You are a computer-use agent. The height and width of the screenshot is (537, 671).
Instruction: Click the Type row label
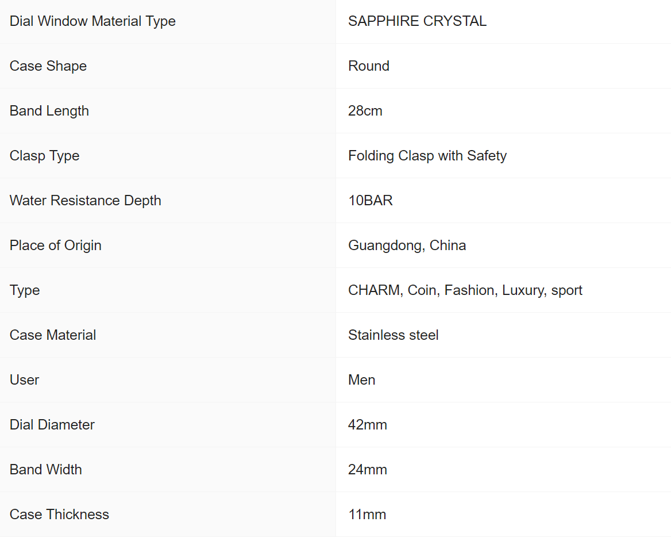pyautogui.click(x=25, y=290)
